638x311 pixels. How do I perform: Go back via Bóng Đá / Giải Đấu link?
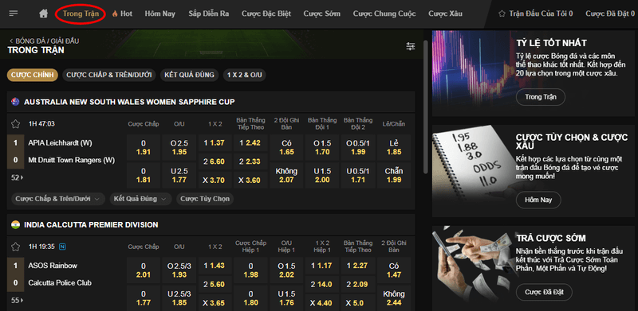point(44,41)
